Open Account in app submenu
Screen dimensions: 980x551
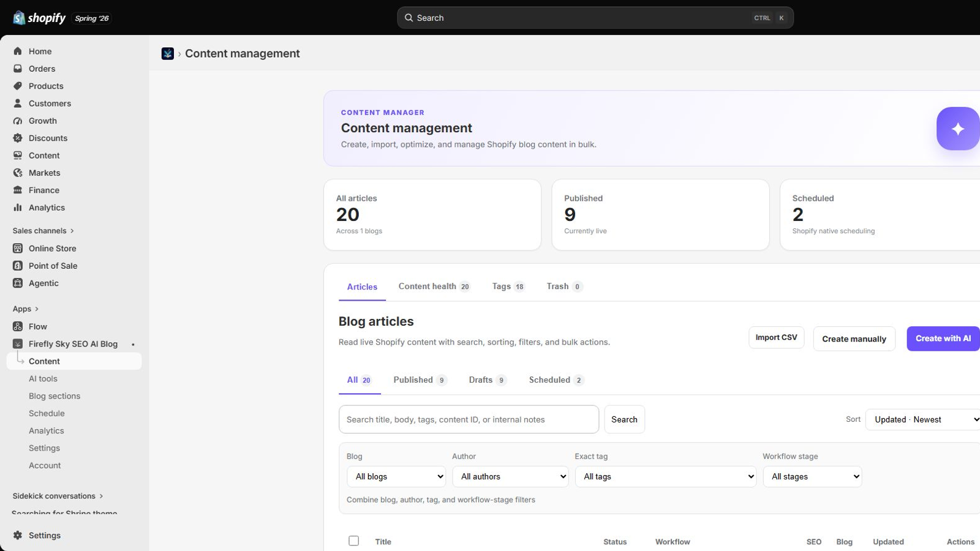pos(45,466)
